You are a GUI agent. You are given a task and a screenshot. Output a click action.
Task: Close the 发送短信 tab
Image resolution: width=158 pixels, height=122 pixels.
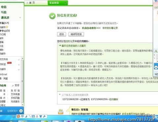[65, 3]
